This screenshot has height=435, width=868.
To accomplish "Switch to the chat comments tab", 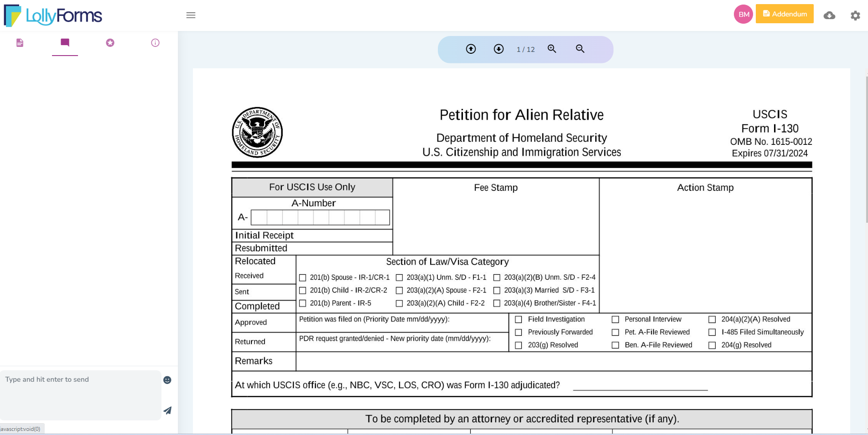I will pos(65,43).
